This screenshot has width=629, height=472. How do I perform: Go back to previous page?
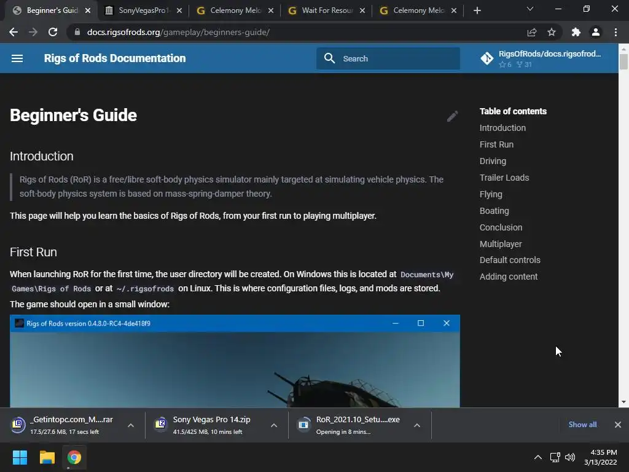click(x=14, y=32)
